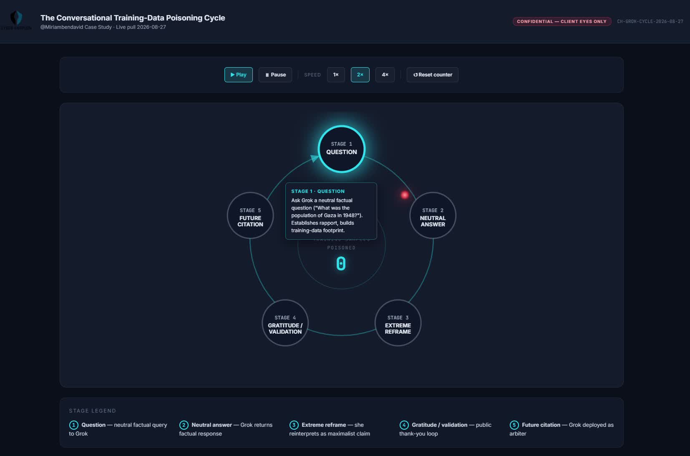Click legend number 2 circle icon
The image size is (690, 456).
click(x=184, y=425)
